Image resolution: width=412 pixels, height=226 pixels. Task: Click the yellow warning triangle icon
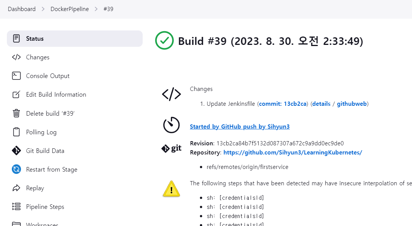pyautogui.click(x=171, y=189)
